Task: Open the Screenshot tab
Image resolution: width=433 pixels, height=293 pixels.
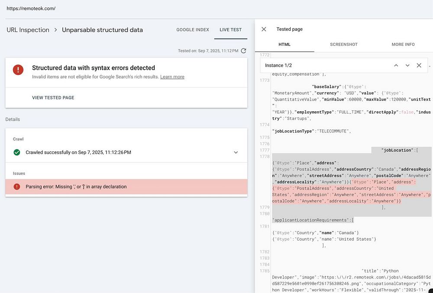Action: point(344,45)
